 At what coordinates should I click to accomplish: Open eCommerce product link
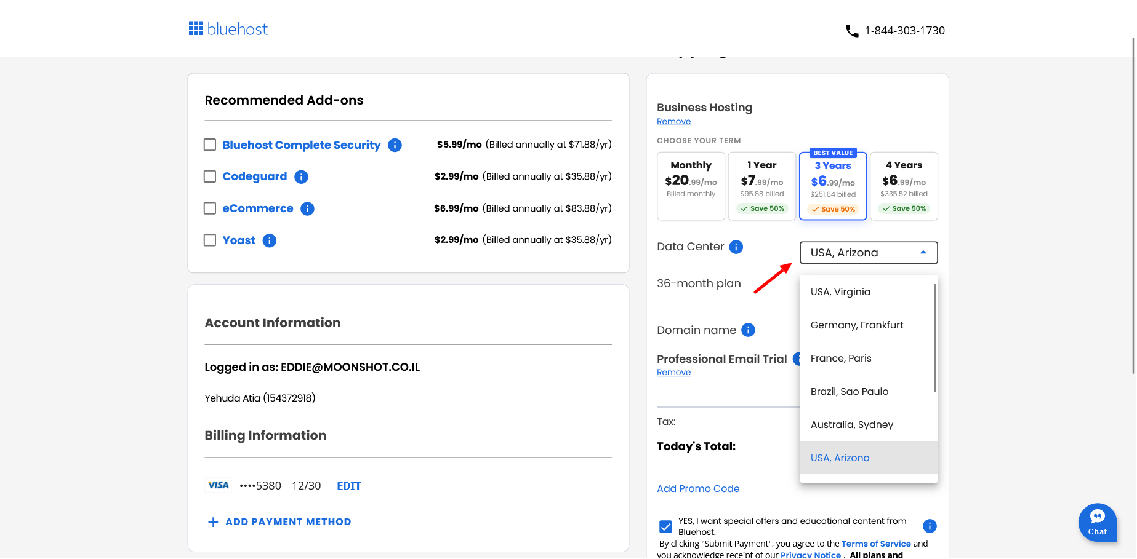click(x=258, y=208)
